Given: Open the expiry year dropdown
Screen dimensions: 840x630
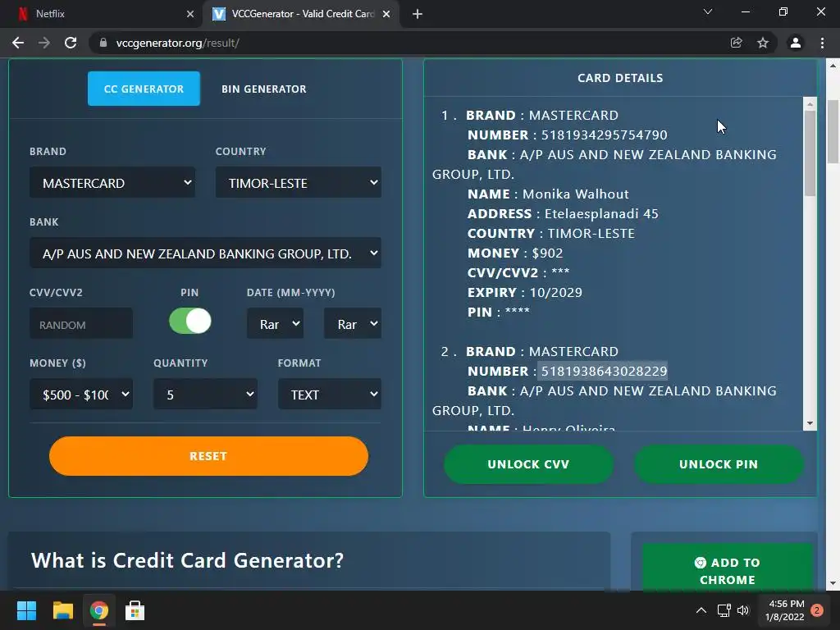Looking at the screenshot, I should (x=353, y=323).
